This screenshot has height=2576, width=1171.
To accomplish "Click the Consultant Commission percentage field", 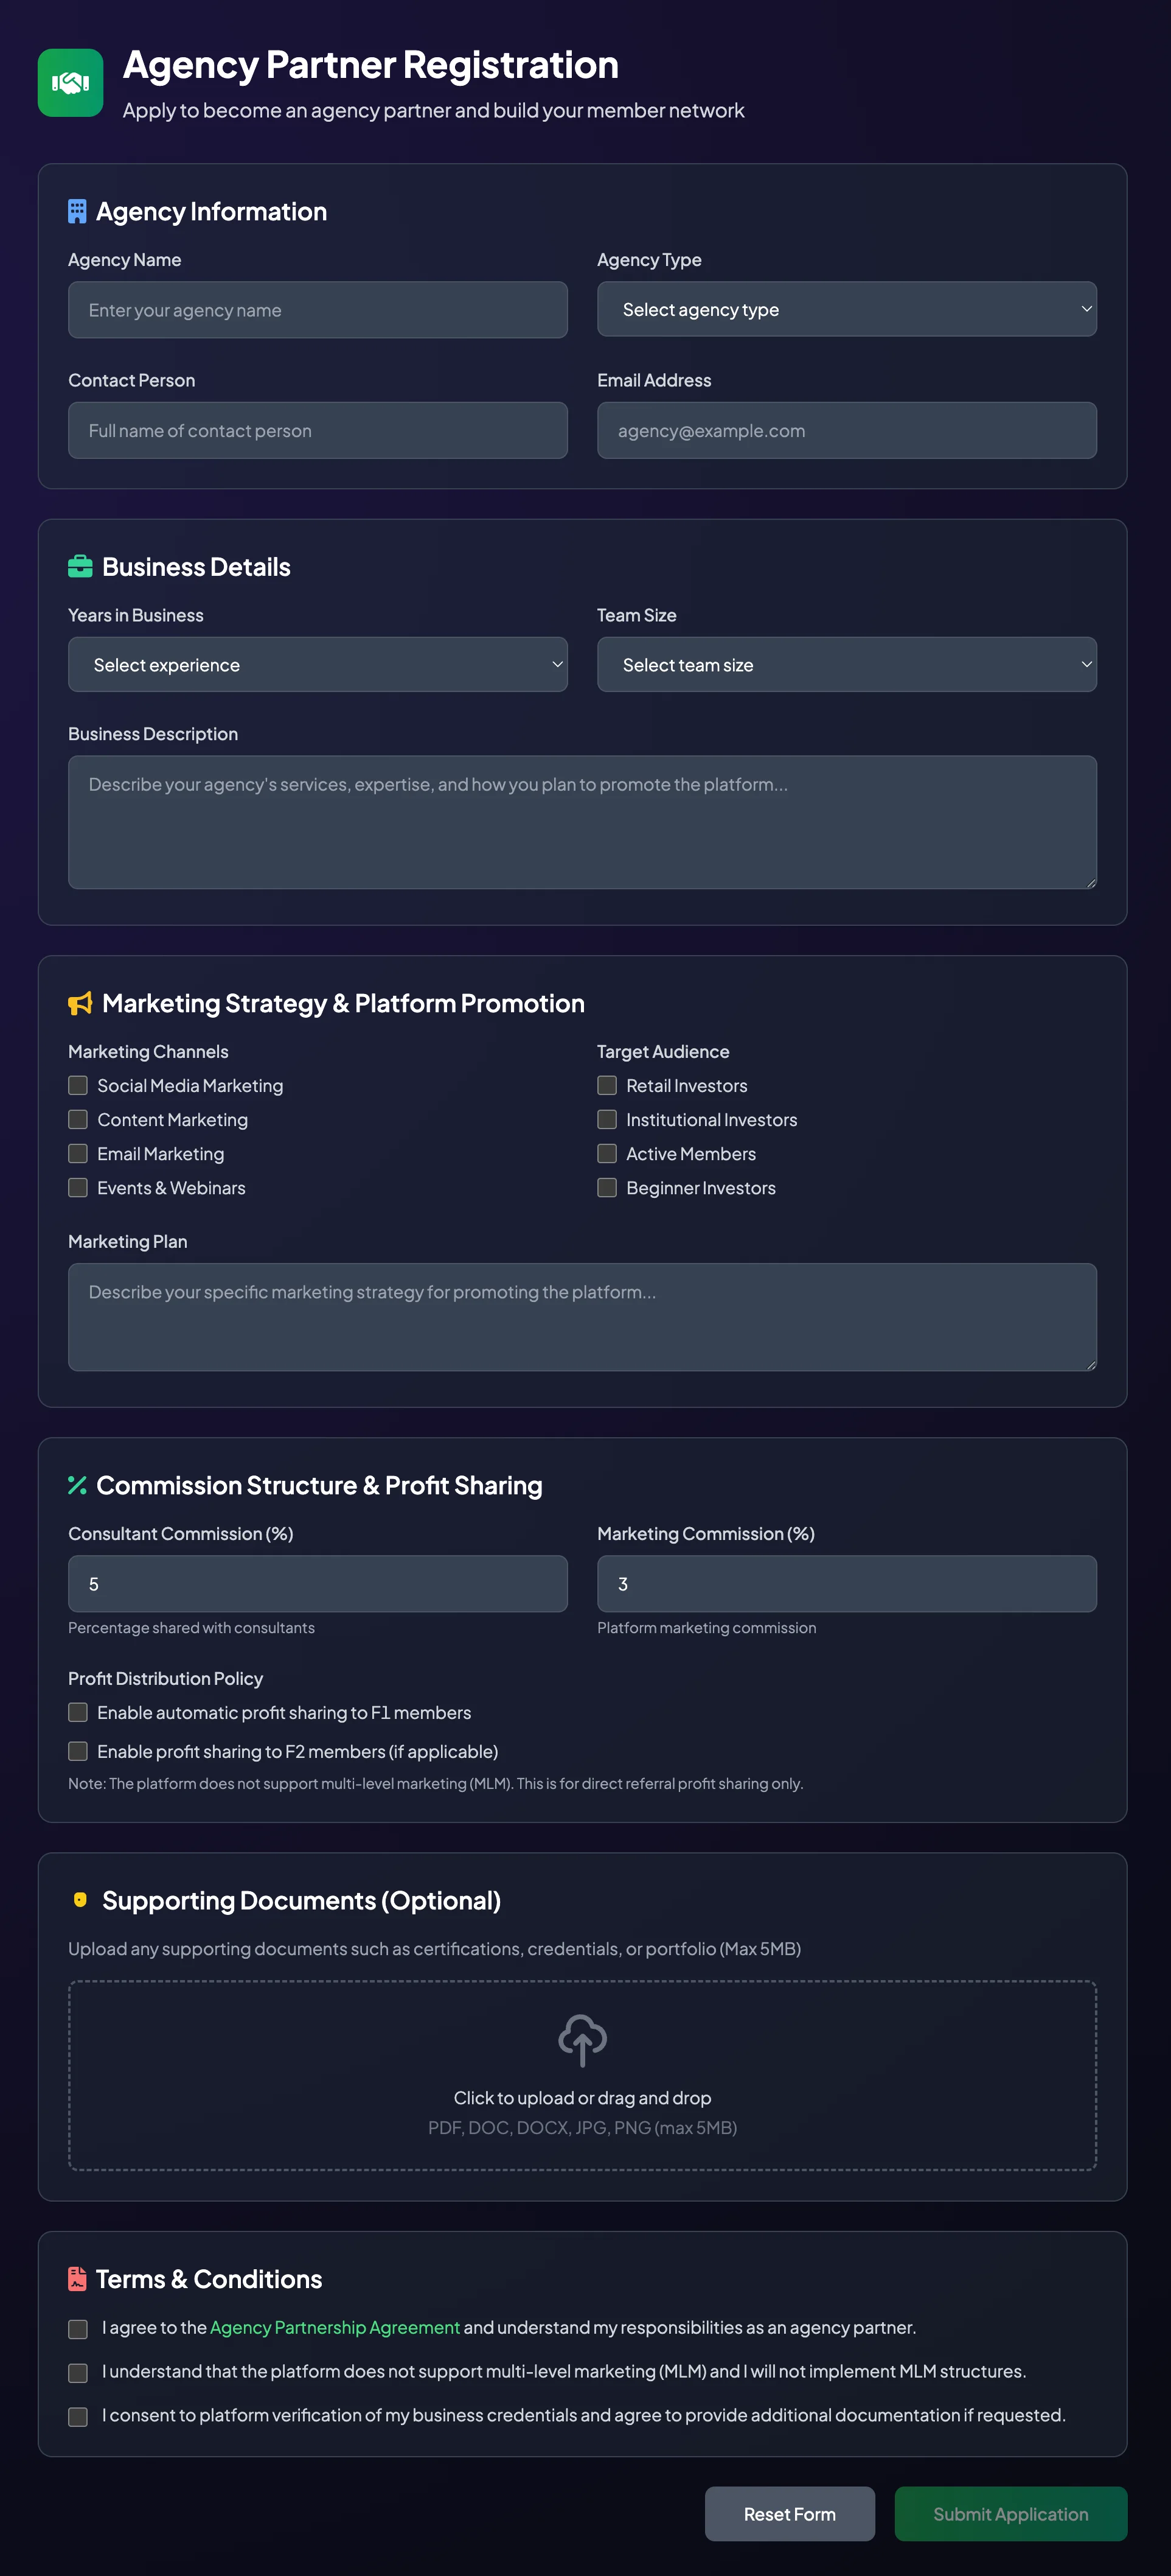I will point(318,1584).
